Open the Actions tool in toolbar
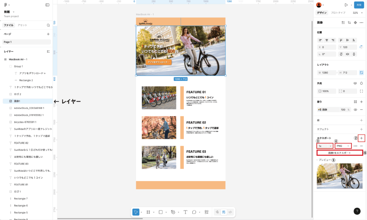The height and width of the screenshot is (220, 367). pyautogui.click(x=206, y=212)
